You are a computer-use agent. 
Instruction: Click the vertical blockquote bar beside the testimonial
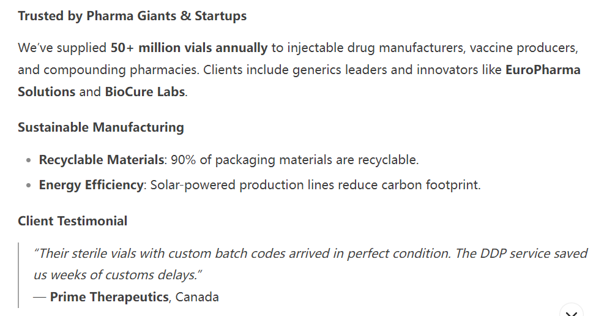pos(18,275)
